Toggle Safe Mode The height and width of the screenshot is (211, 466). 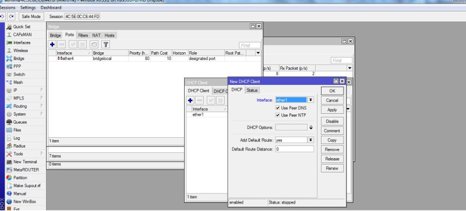[x=31, y=16]
